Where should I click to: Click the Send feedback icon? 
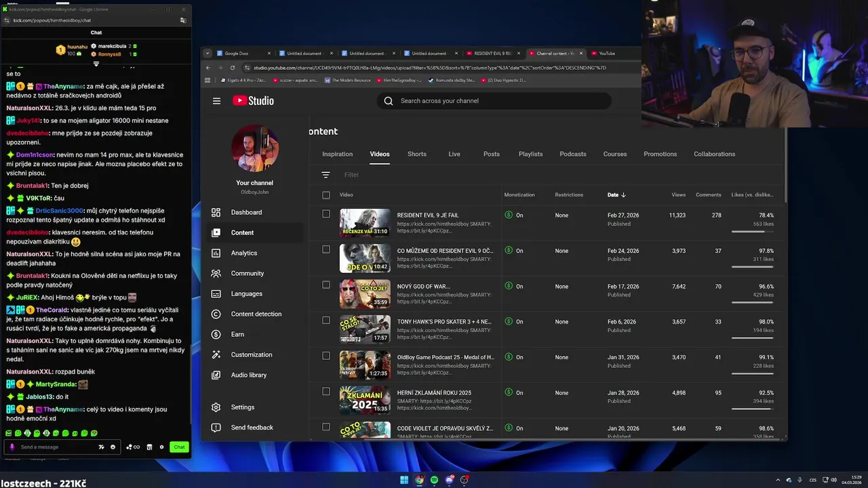tap(216, 428)
